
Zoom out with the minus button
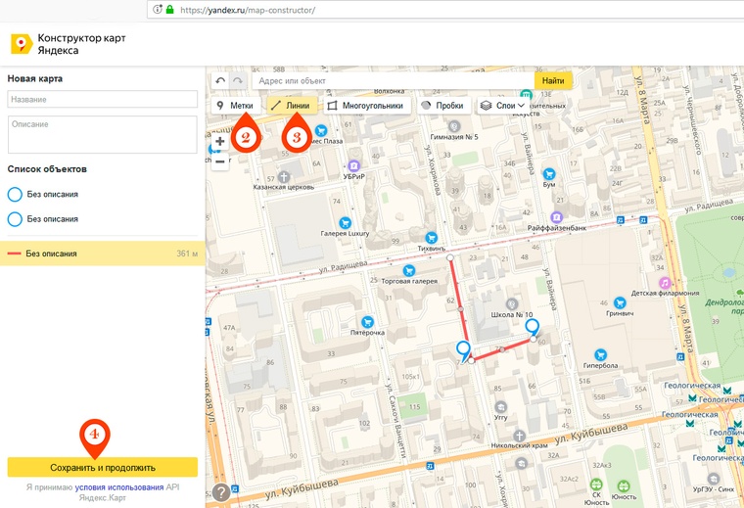(219, 162)
